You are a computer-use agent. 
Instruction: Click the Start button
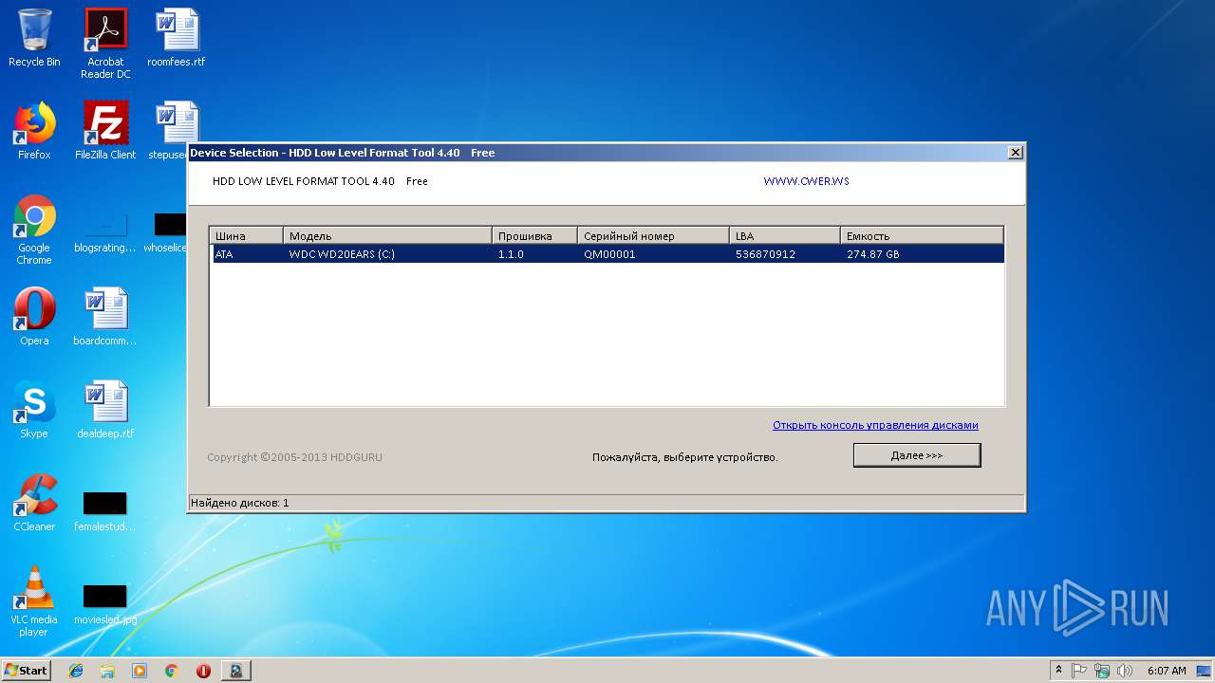point(26,671)
